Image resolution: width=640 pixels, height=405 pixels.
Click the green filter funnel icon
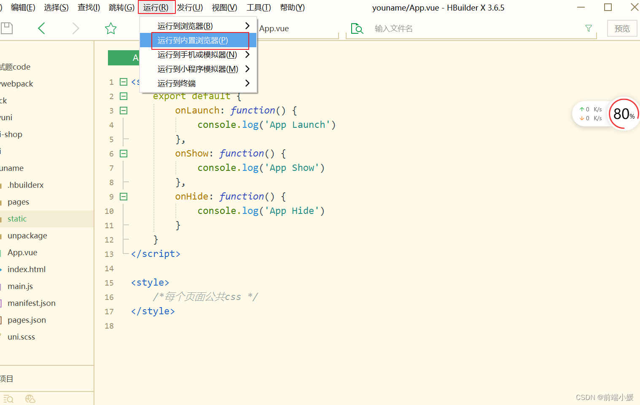tap(589, 28)
